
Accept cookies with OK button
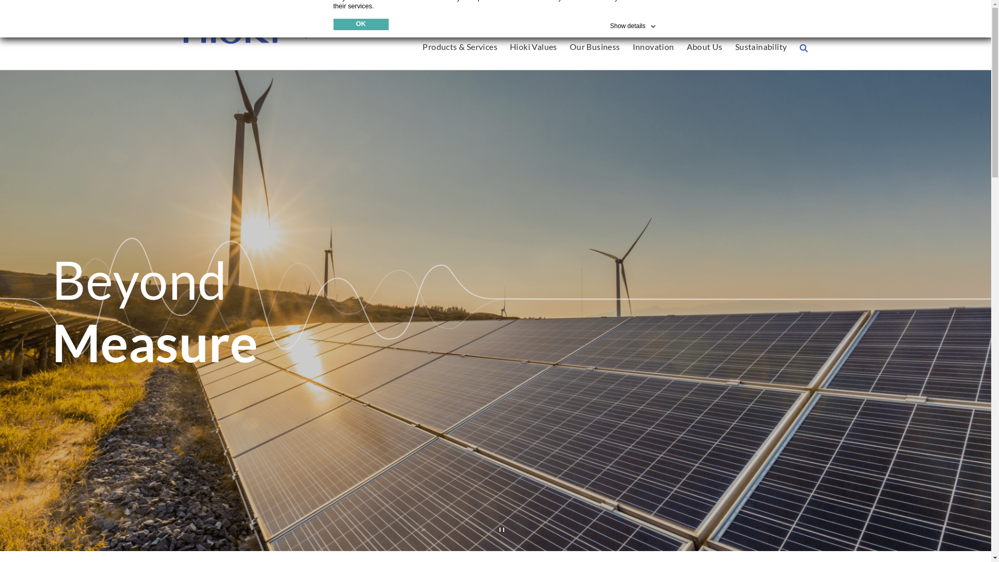pos(361,24)
